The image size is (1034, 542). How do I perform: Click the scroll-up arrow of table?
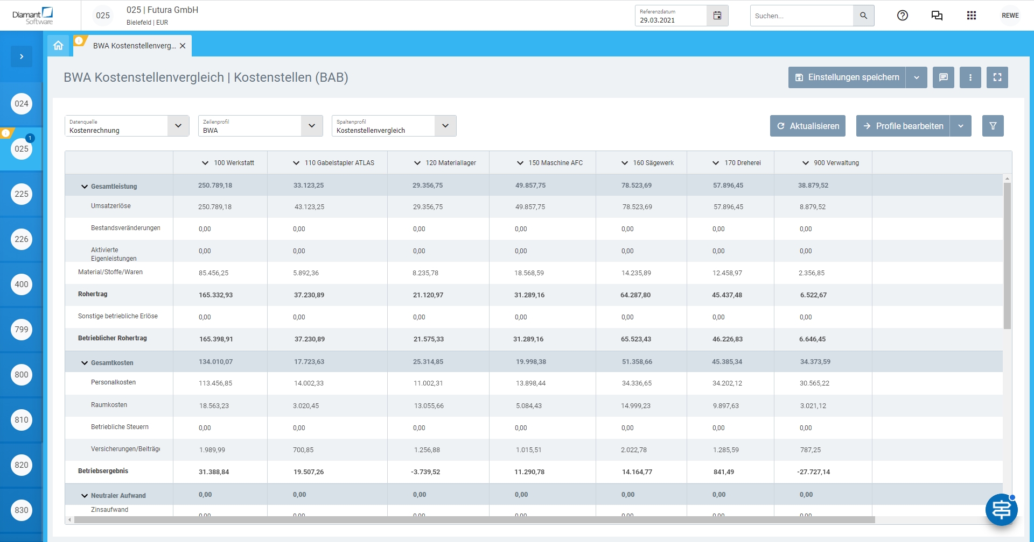pos(1007,179)
